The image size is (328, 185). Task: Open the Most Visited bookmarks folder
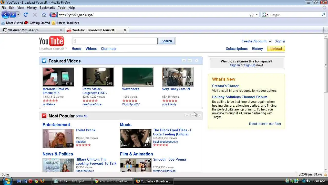12,23
